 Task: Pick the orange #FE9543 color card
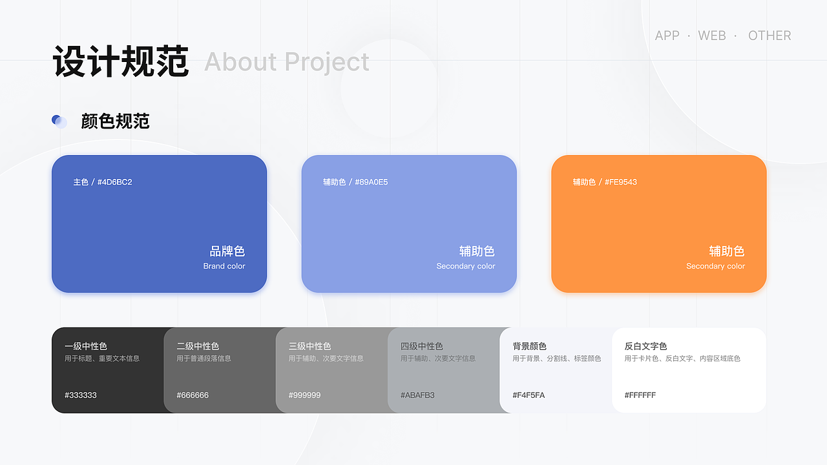(659, 223)
